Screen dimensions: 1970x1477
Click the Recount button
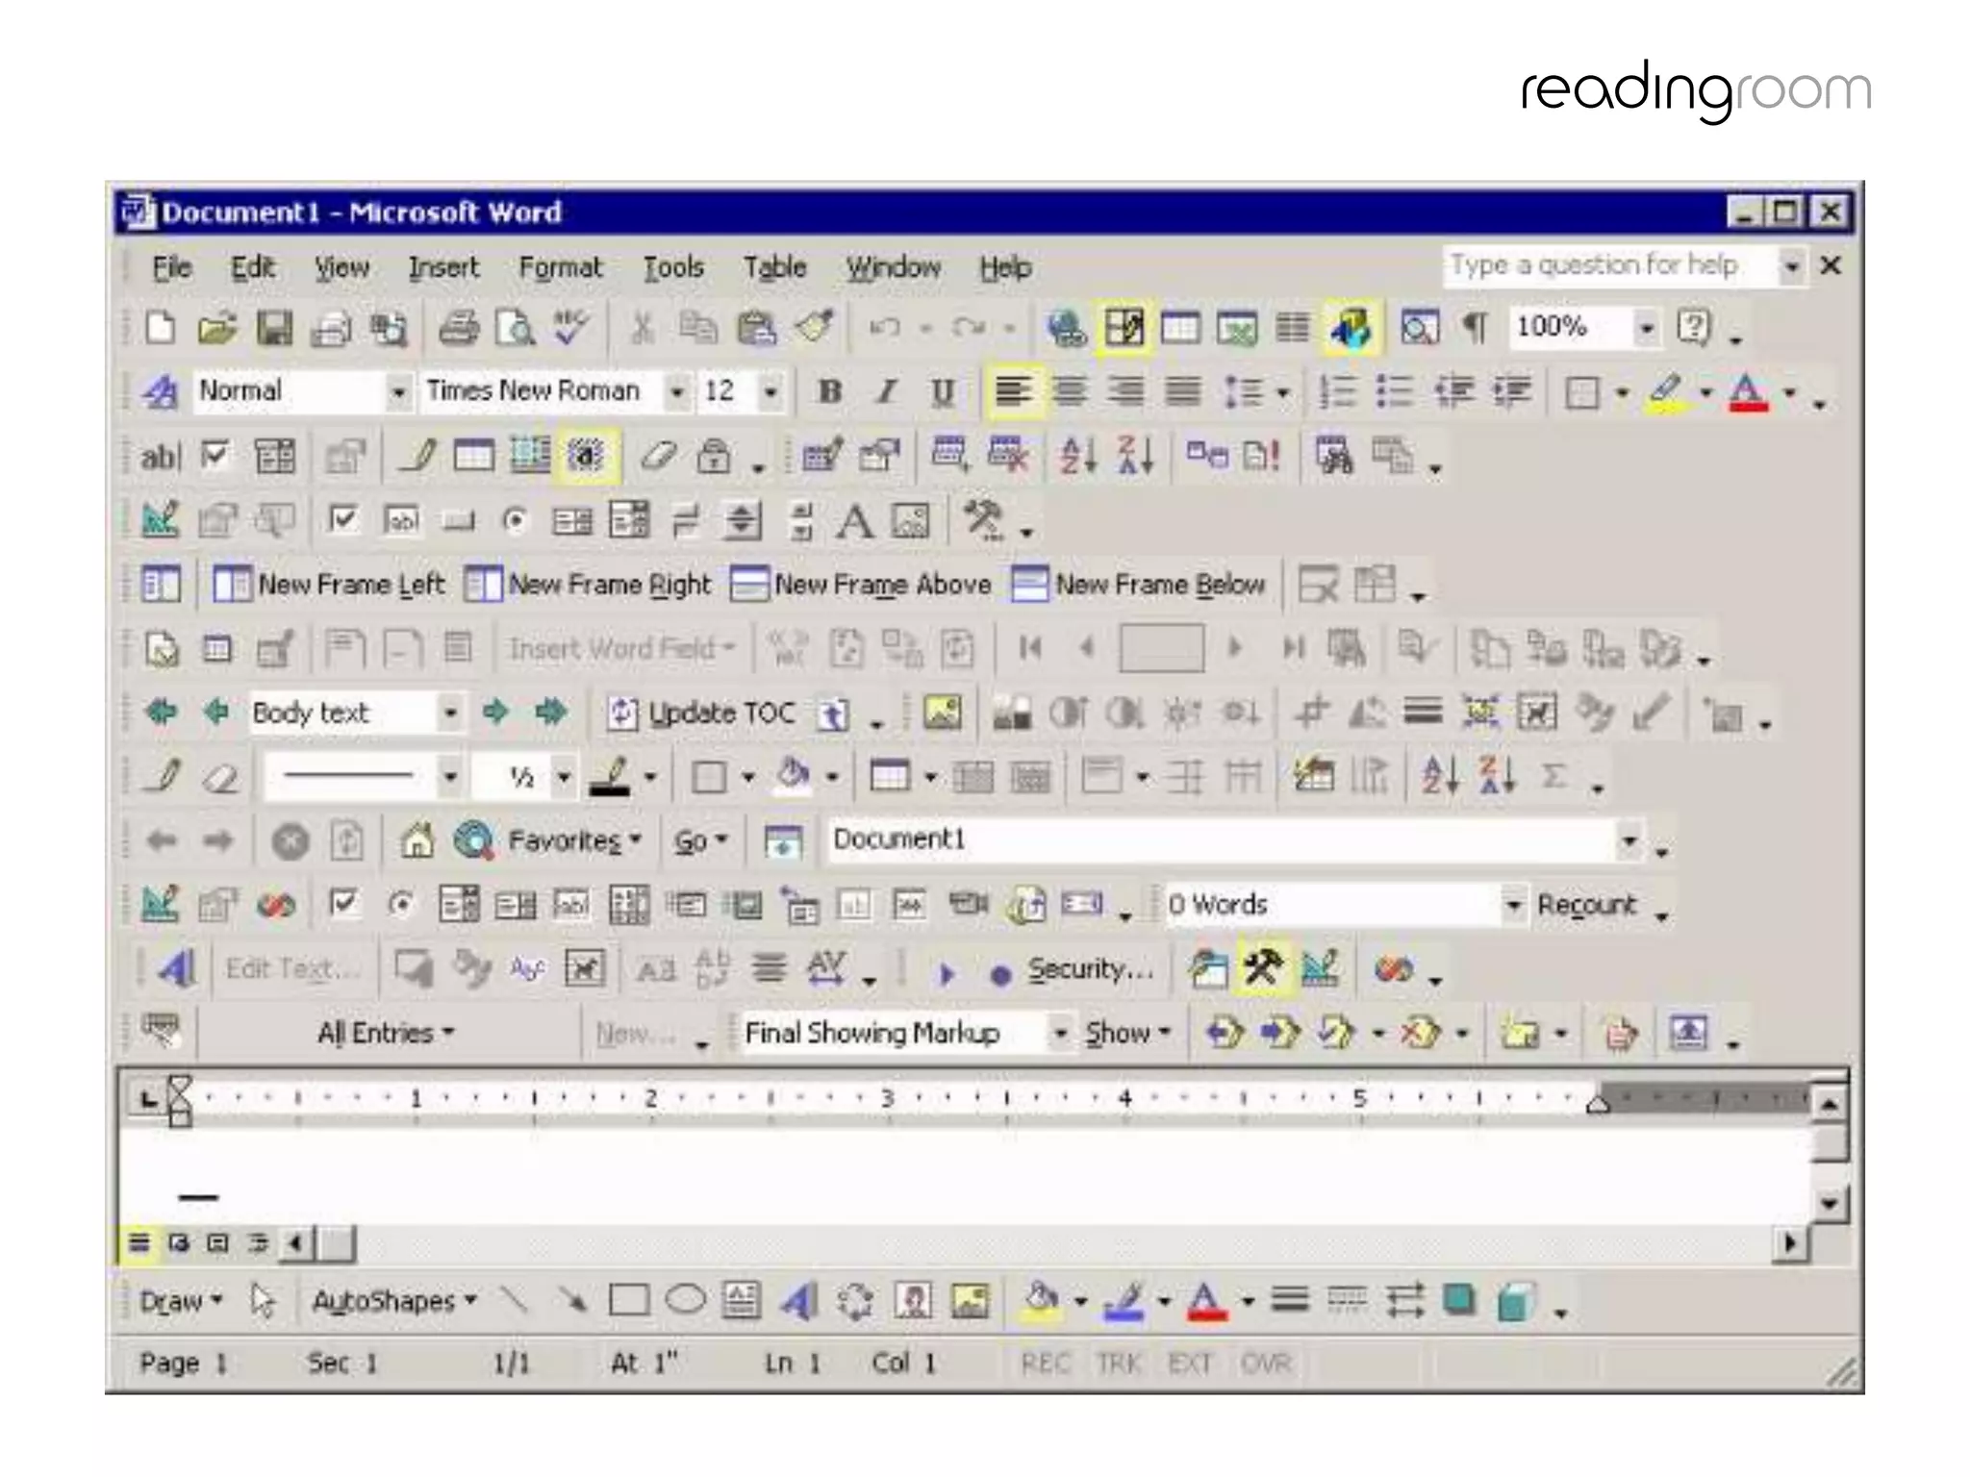pyautogui.click(x=1586, y=905)
